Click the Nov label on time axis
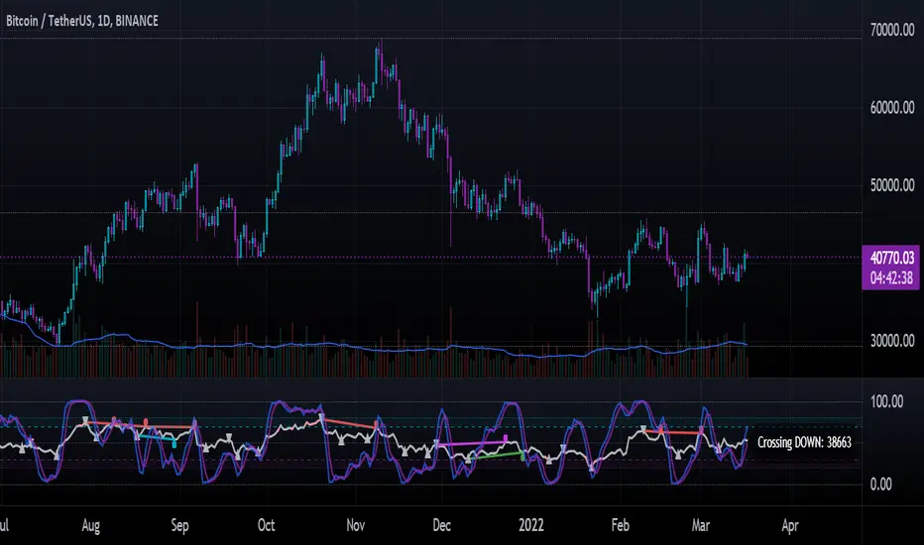 355,525
